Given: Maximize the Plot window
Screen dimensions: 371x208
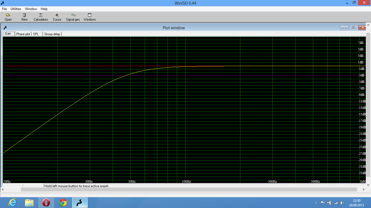Looking at the screenshot, I should click(353, 28).
